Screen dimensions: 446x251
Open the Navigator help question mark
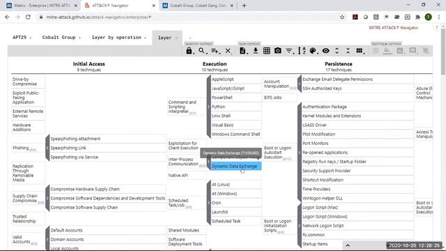436,28
